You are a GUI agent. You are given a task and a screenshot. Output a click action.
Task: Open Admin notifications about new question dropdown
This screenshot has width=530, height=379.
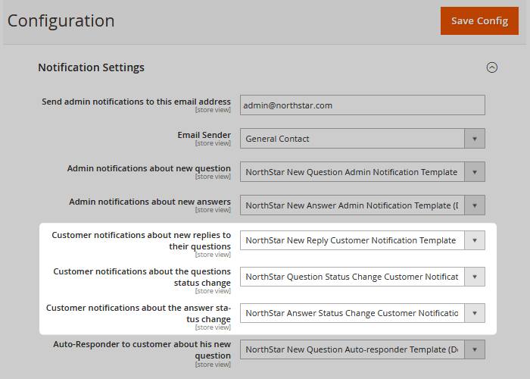[x=363, y=172]
